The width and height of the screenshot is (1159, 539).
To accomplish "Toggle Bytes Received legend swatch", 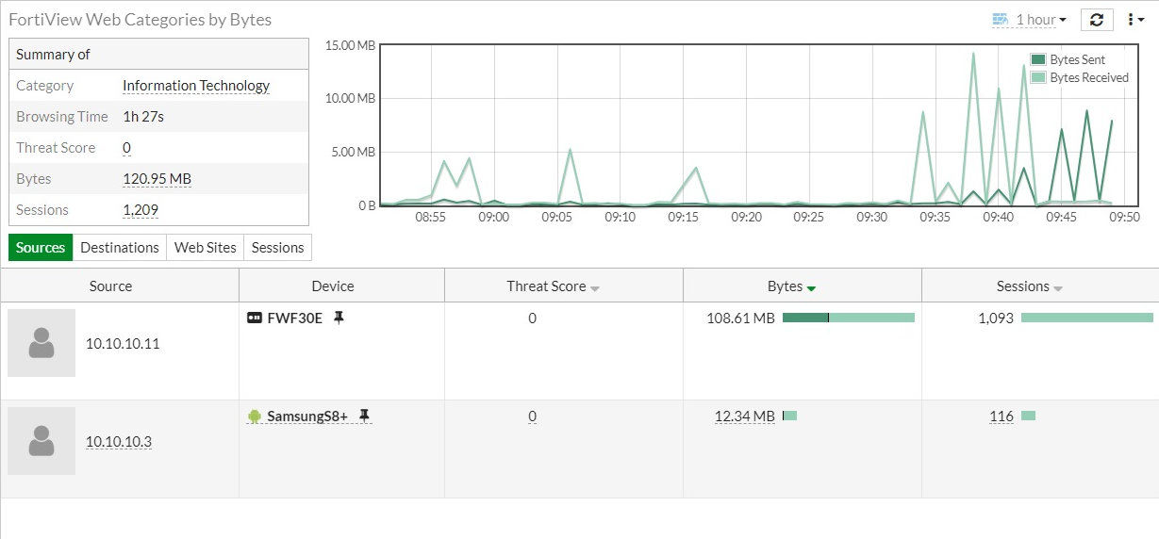I will [1038, 77].
